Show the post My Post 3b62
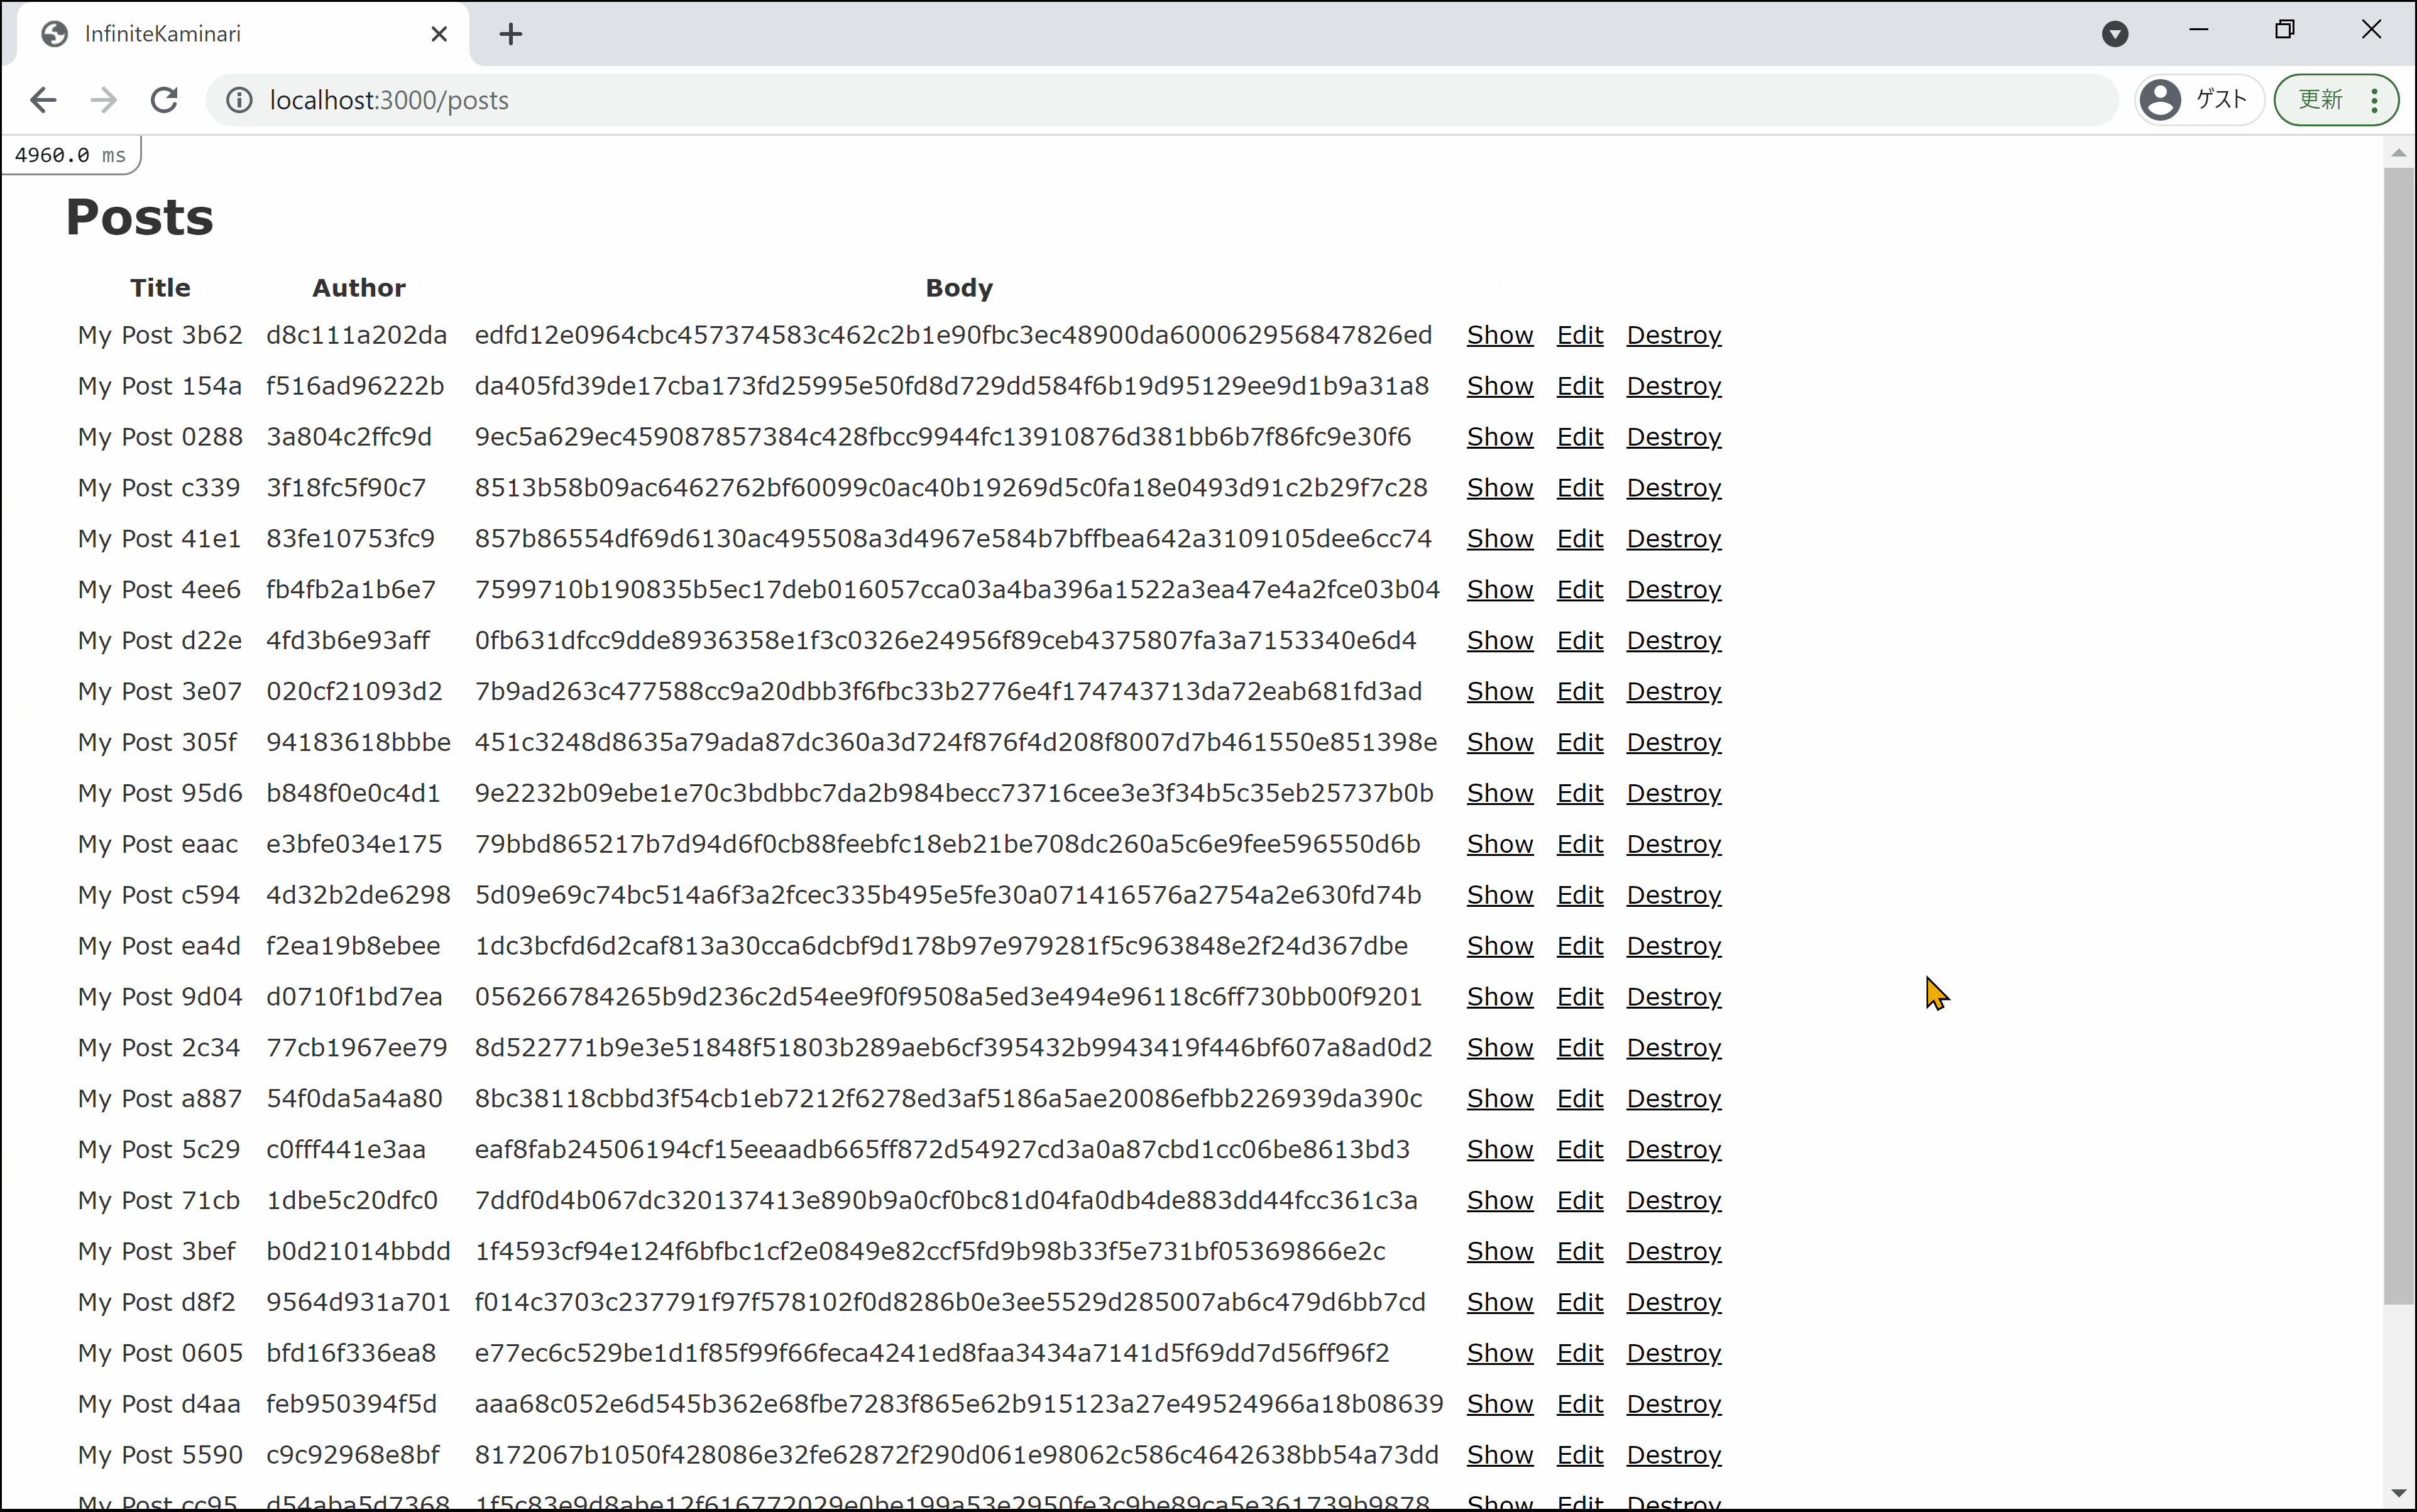 tap(1499, 335)
